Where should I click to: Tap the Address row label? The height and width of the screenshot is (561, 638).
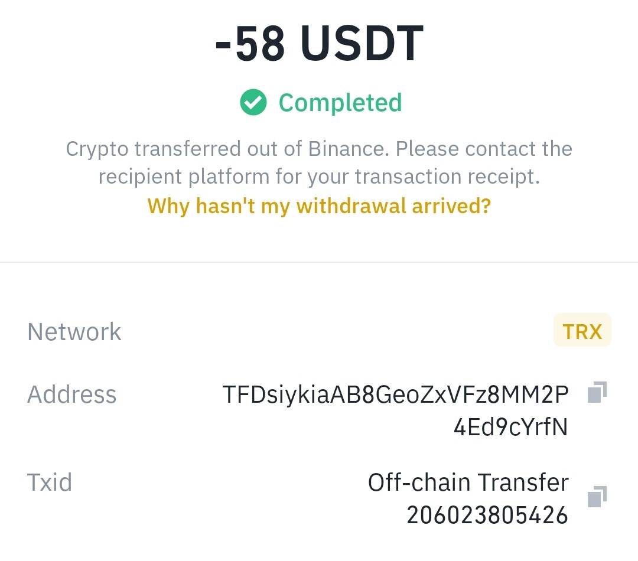pos(71,394)
